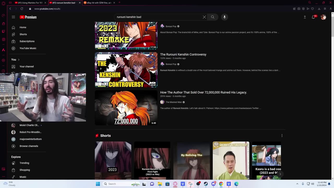Play the 2023 Remake video thumbnail
Screen dimensions: 334x188
tap(126, 36)
